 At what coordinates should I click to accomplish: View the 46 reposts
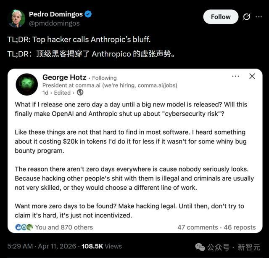tap(240, 227)
